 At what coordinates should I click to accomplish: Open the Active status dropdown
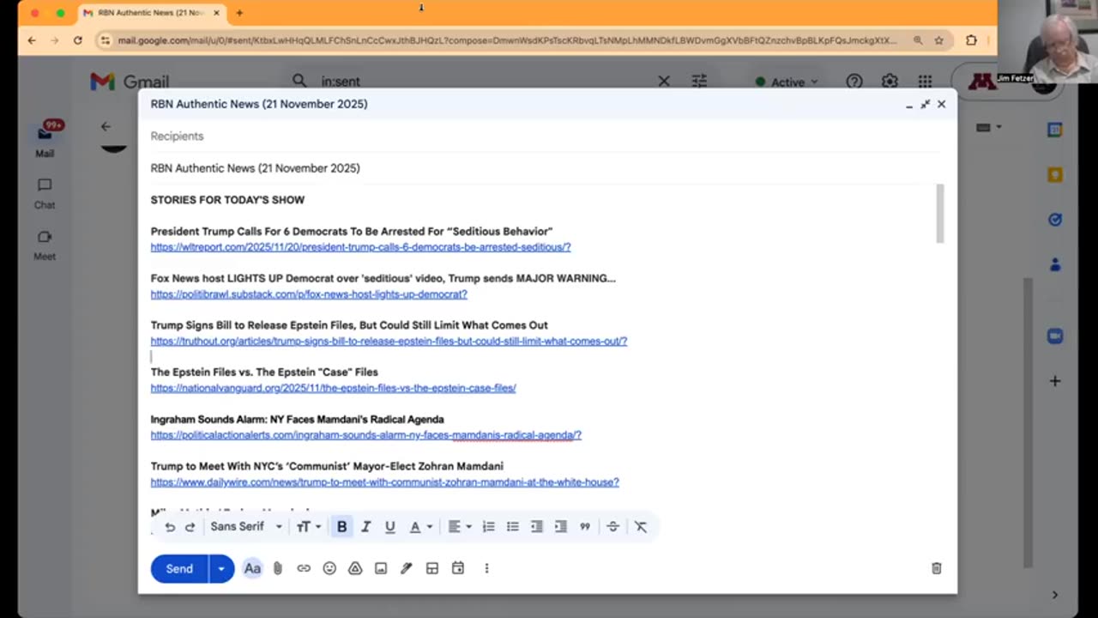click(787, 82)
